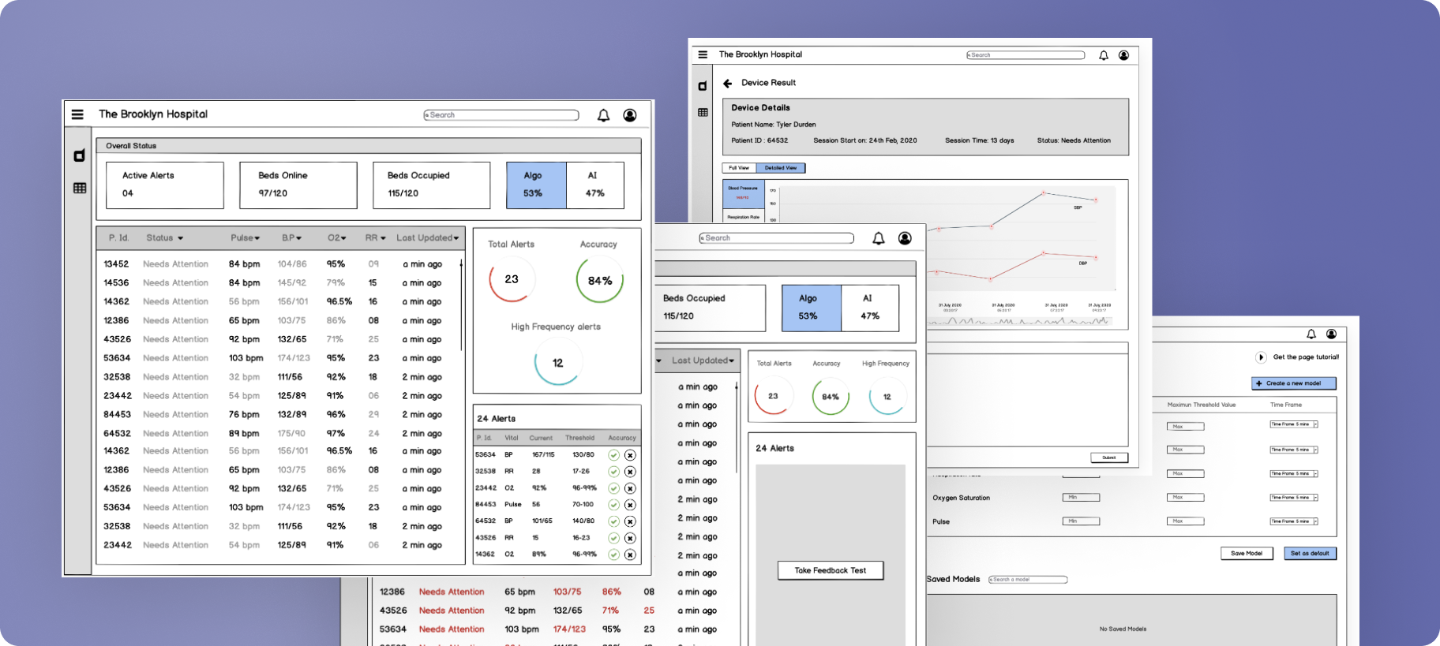The width and height of the screenshot is (1440, 646).
Task: Select device icon in Device Result sidebar
Action: tap(703, 86)
